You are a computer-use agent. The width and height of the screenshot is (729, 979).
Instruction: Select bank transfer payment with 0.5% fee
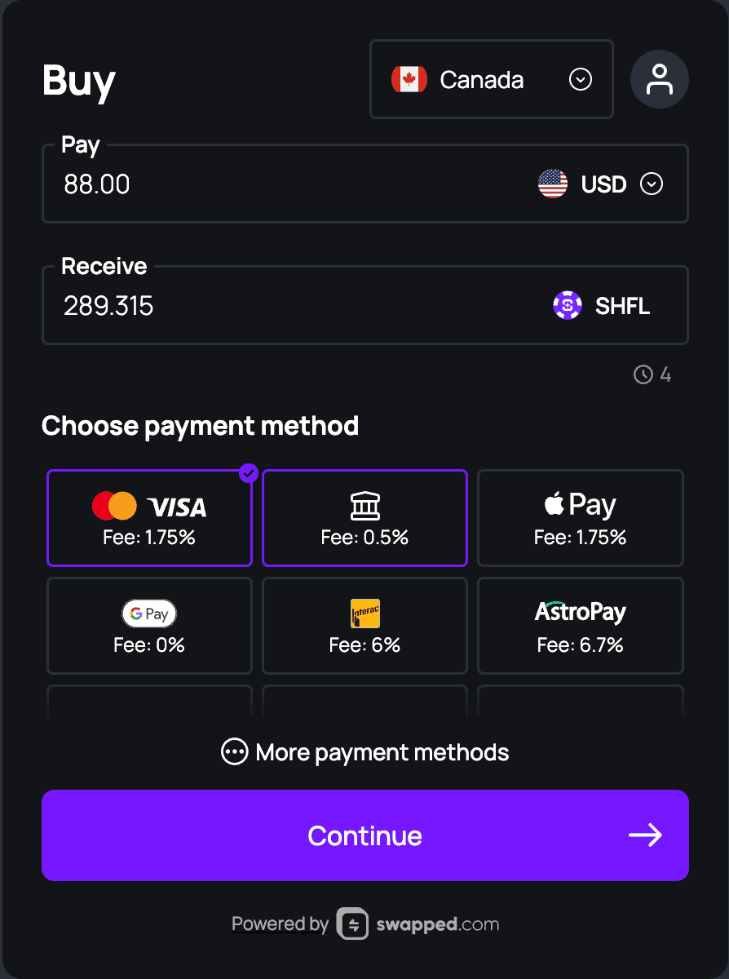pyautogui.click(x=364, y=518)
